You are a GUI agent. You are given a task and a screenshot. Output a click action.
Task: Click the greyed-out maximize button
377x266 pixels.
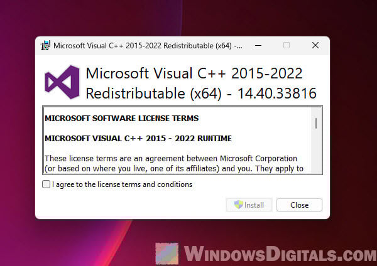click(x=287, y=45)
